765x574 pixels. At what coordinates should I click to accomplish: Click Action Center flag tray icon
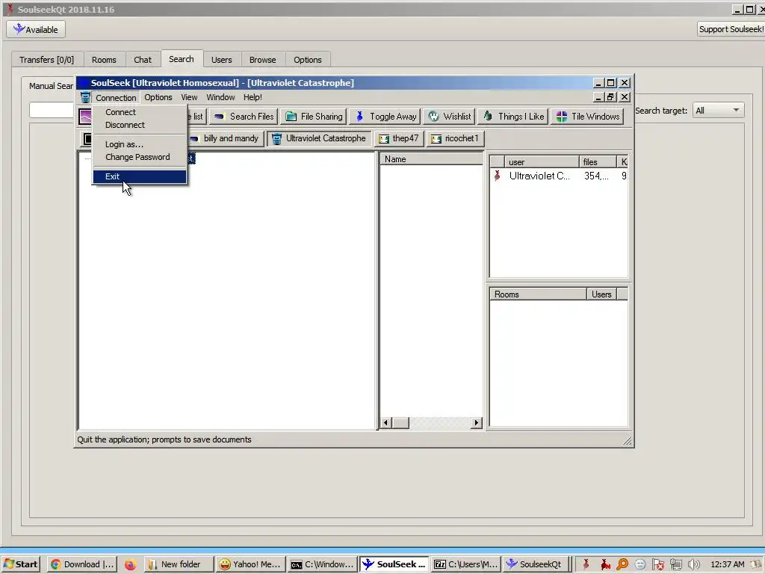[x=657, y=565]
